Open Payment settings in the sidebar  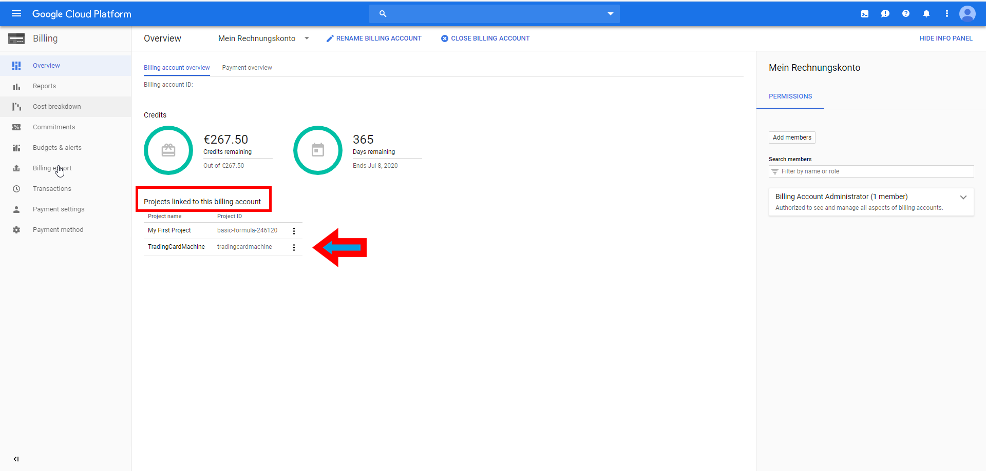(66, 209)
